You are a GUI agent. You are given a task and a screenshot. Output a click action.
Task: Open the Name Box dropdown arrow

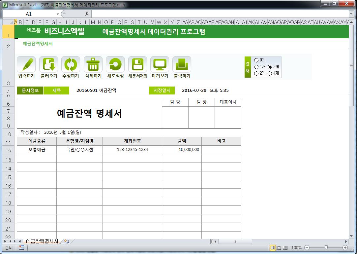(58, 14)
